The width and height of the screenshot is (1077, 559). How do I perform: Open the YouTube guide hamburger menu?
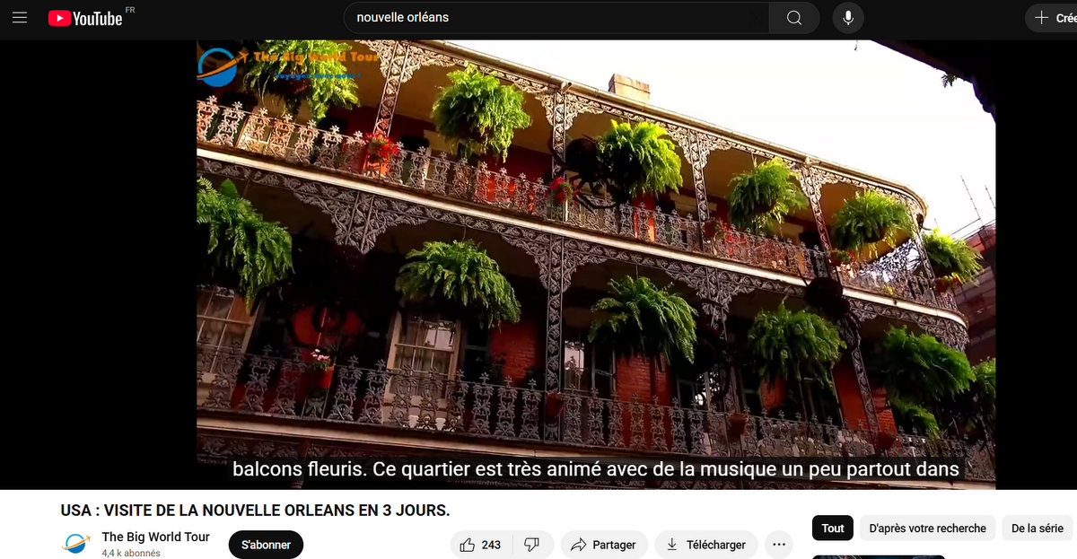(x=20, y=18)
